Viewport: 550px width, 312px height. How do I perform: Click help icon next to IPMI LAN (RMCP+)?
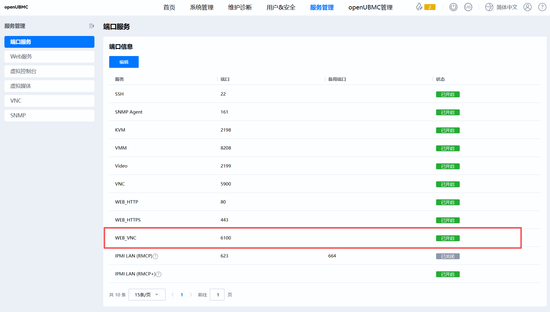[x=159, y=274]
